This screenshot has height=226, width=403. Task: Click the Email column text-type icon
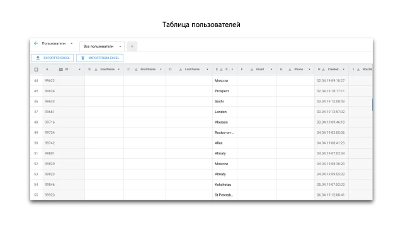pyautogui.click(x=252, y=70)
